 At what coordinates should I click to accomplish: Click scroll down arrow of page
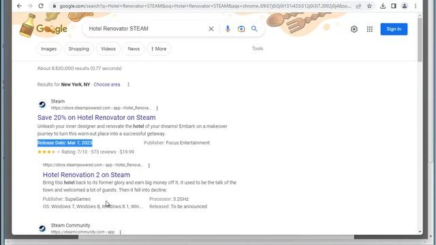click(x=420, y=231)
